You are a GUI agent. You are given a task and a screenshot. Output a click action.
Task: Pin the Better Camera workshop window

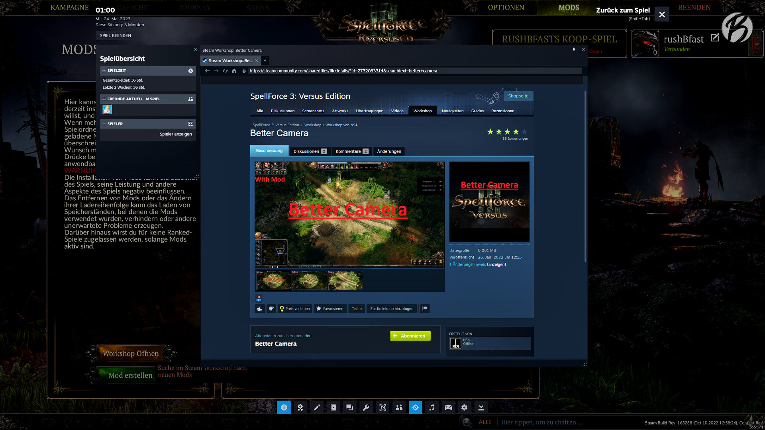[574, 50]
